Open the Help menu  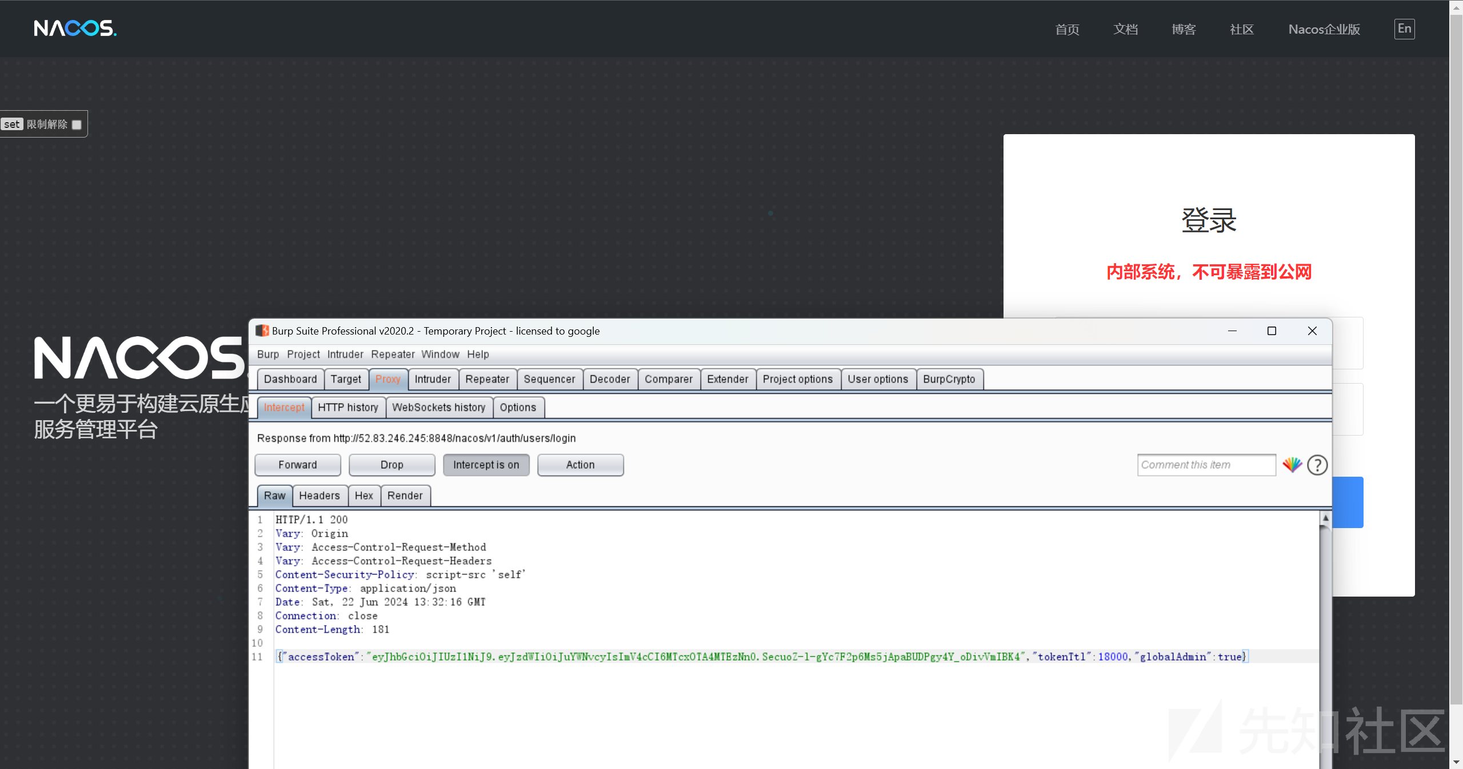point(478,354)
